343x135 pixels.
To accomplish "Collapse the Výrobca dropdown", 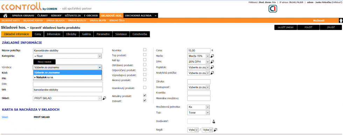I will pos(67,67).
